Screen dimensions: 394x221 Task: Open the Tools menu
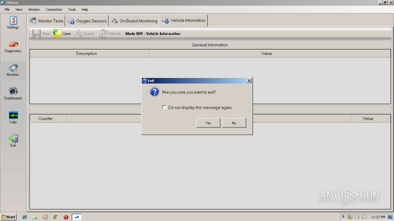pyautogui.click(x=72, y=10)
